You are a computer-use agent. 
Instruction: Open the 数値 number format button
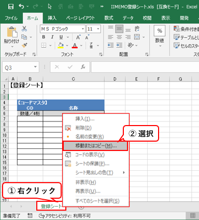(x=160, y=36)
